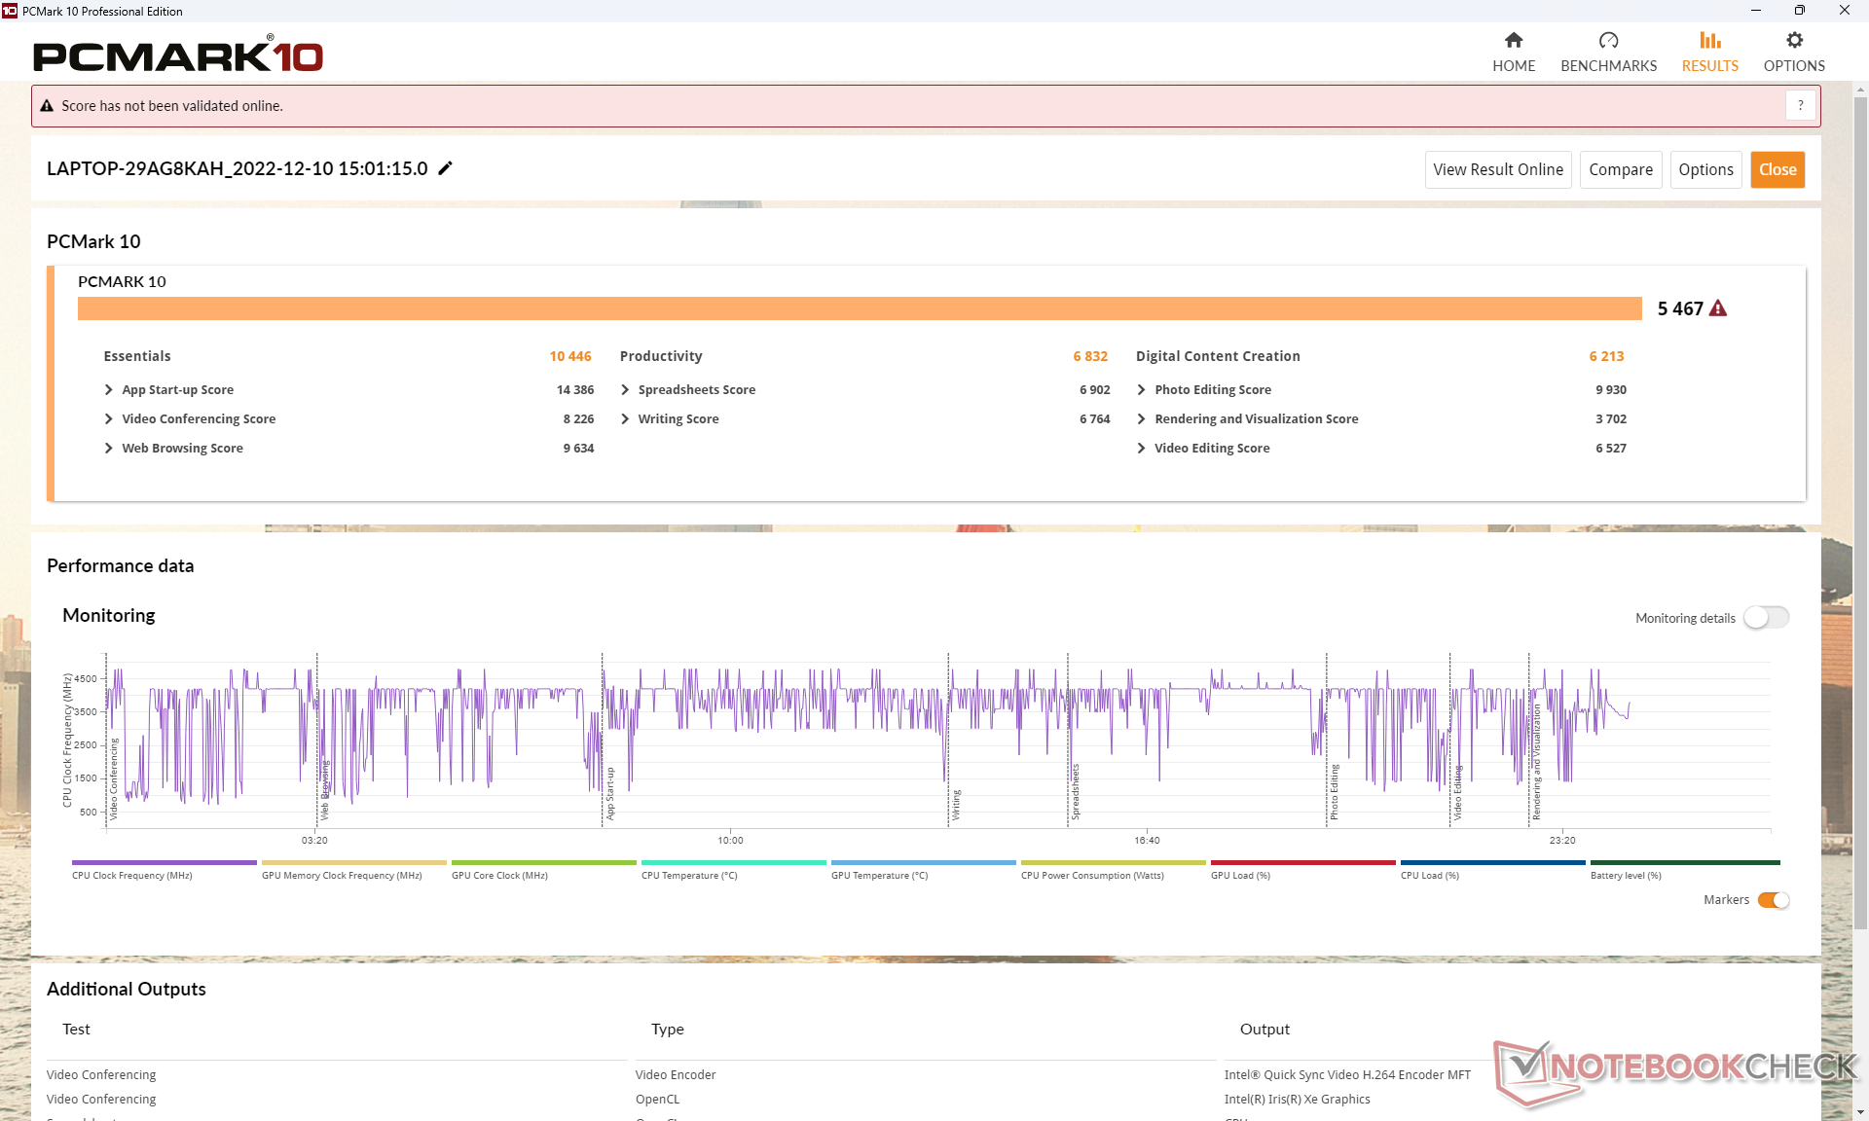Click View Result Online button

tap(1498, 169)
